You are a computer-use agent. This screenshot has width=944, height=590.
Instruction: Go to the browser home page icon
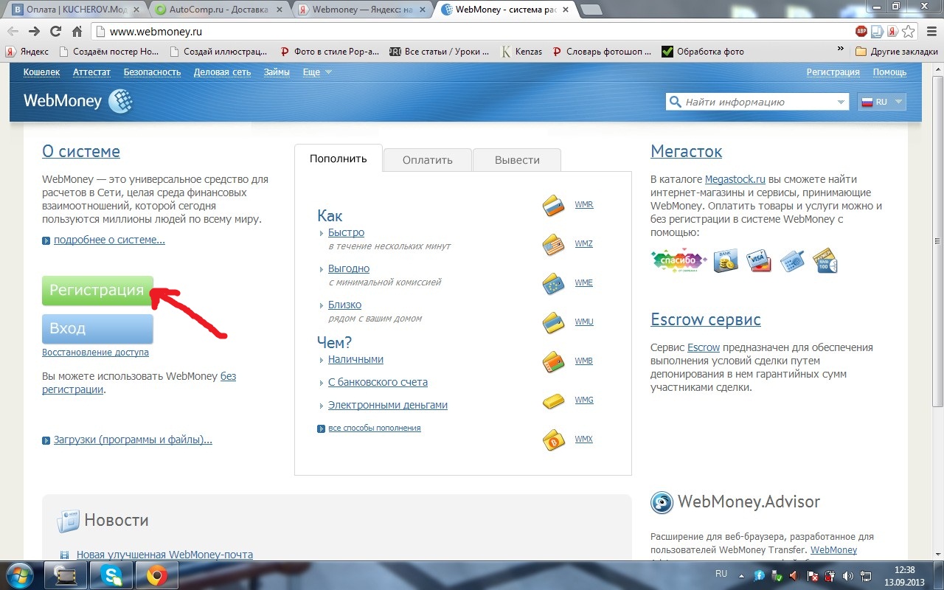(x=77, y=31)
